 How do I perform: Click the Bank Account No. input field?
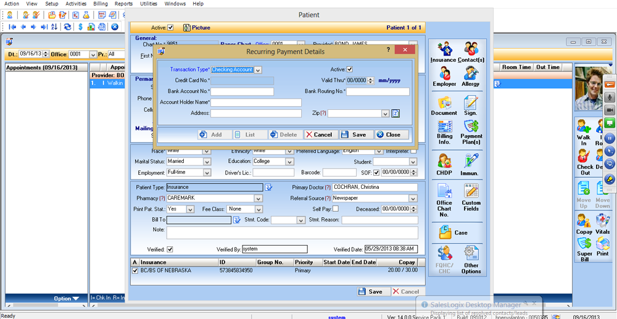click(242, 92)
